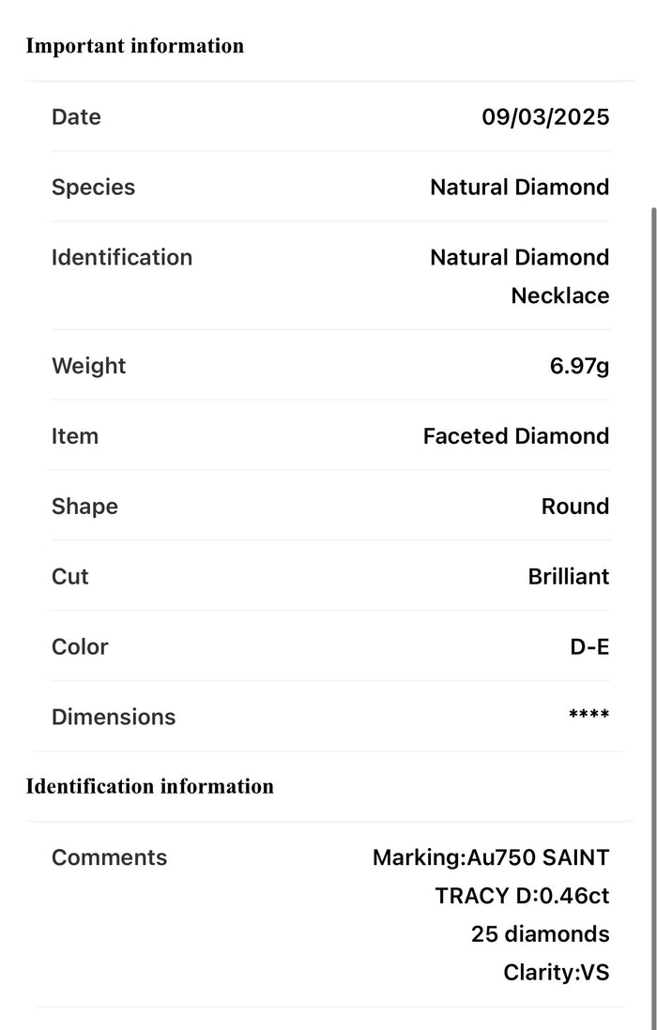Click the Species value 'Natural Diamond'

point(519,188)
